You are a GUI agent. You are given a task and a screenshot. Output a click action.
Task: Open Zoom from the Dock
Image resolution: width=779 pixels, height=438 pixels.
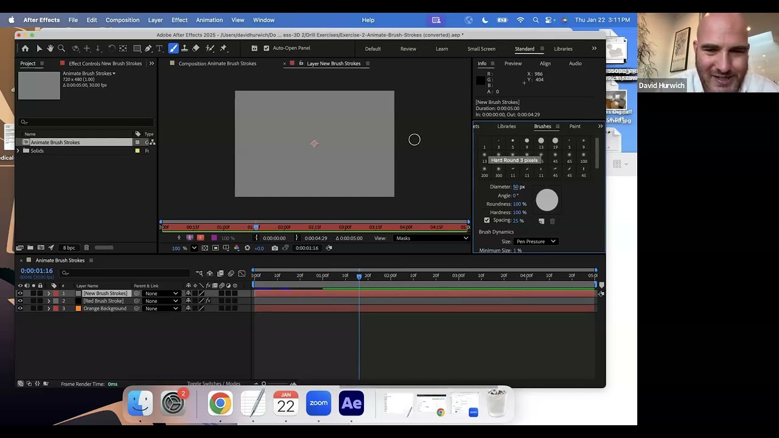[x=318, y=403]
